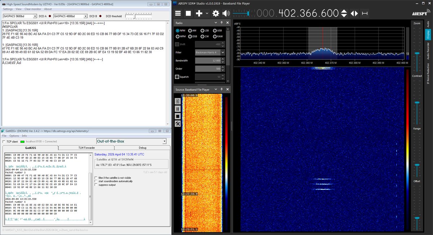This screenshot has width=433, height=235.
Task: Enable suppress output checkbox
Action: 96,185
